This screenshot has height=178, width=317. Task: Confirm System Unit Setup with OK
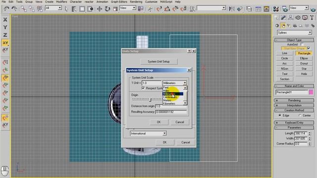point(158,122)
